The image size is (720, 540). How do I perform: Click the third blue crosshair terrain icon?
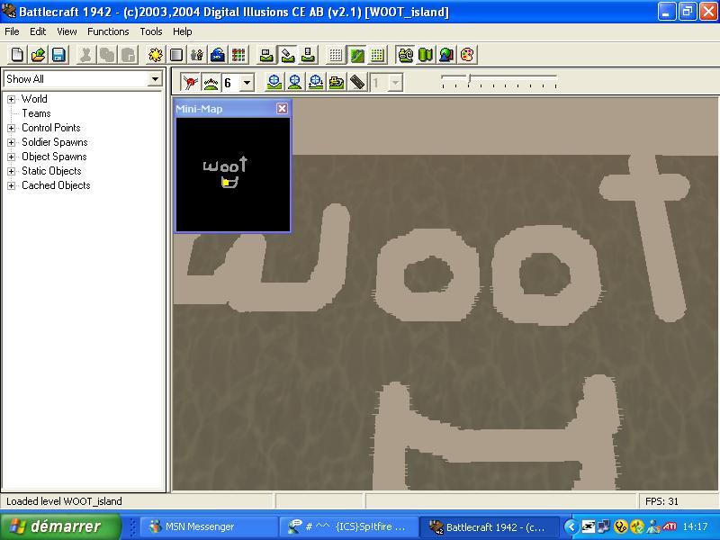point(316,83)
